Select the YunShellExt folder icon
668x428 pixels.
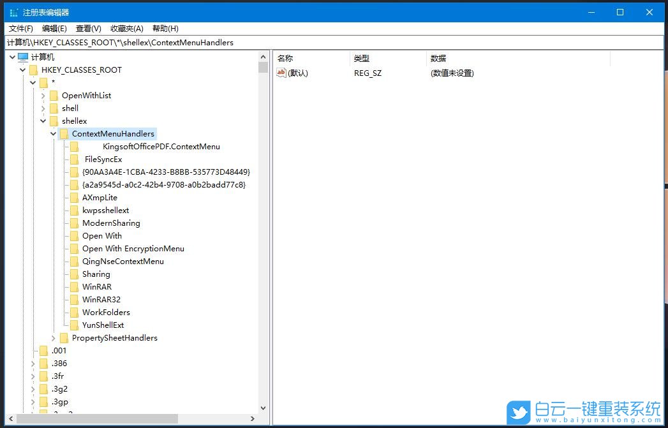75,325
